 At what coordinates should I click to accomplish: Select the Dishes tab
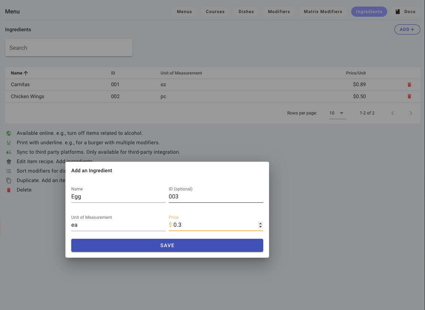click(246, 12)
